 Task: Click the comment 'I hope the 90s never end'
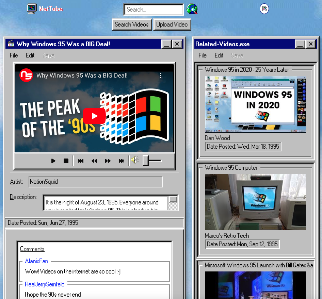[x=53, y=295]
